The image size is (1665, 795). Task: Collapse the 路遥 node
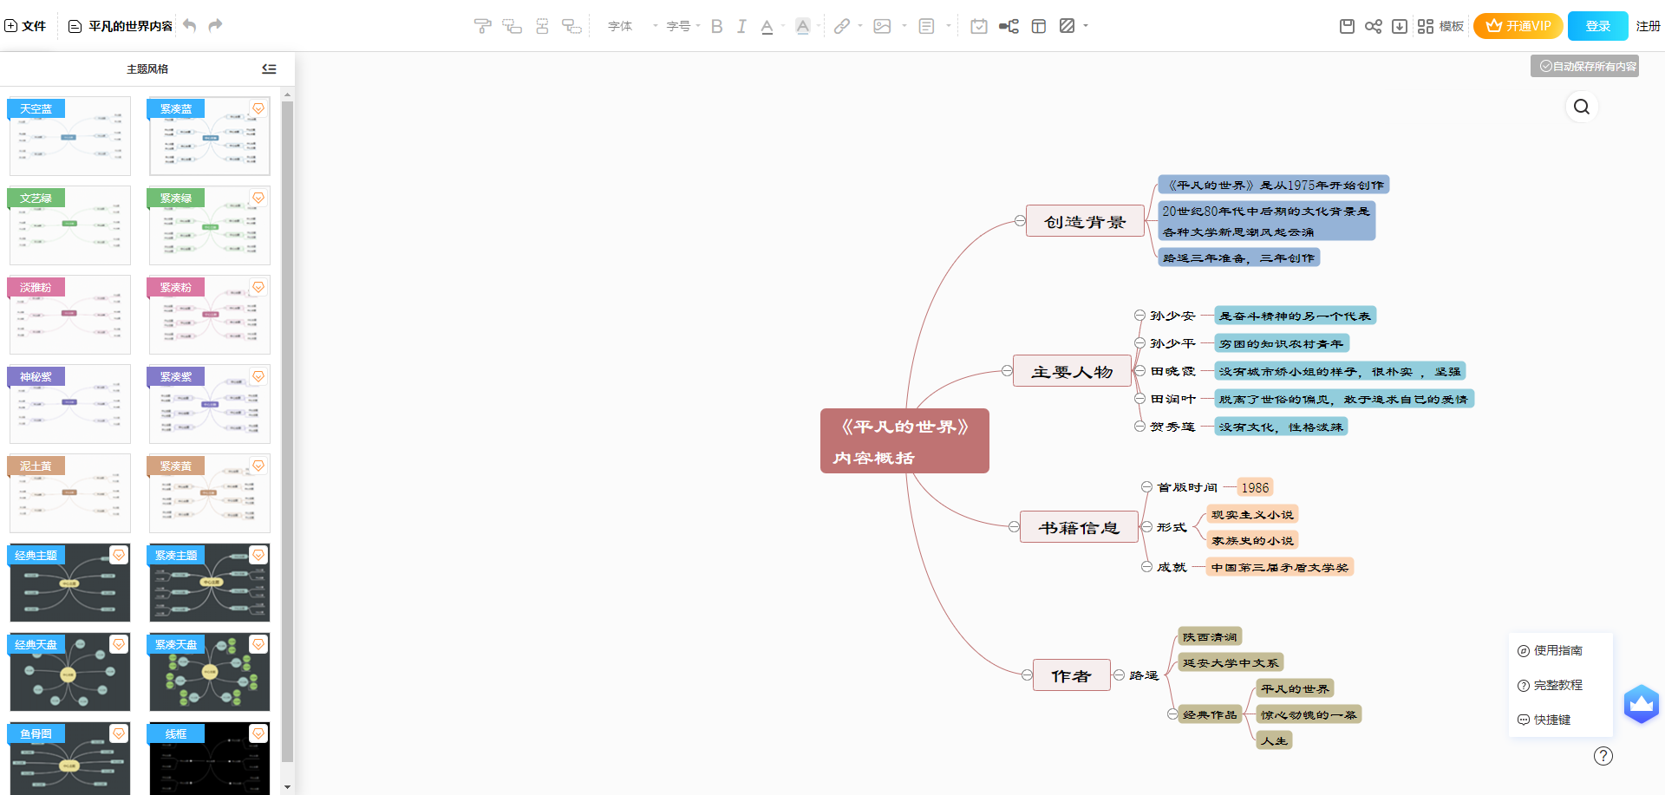pyautogui.click(x=1120, y=674)
